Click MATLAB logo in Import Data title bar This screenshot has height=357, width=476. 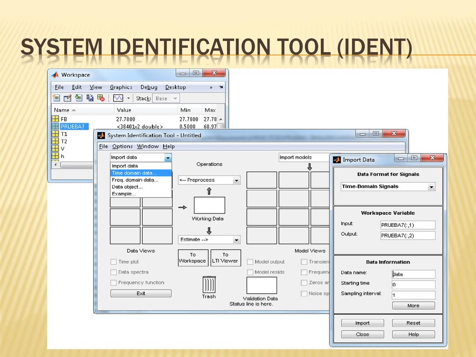coord(337,160)
